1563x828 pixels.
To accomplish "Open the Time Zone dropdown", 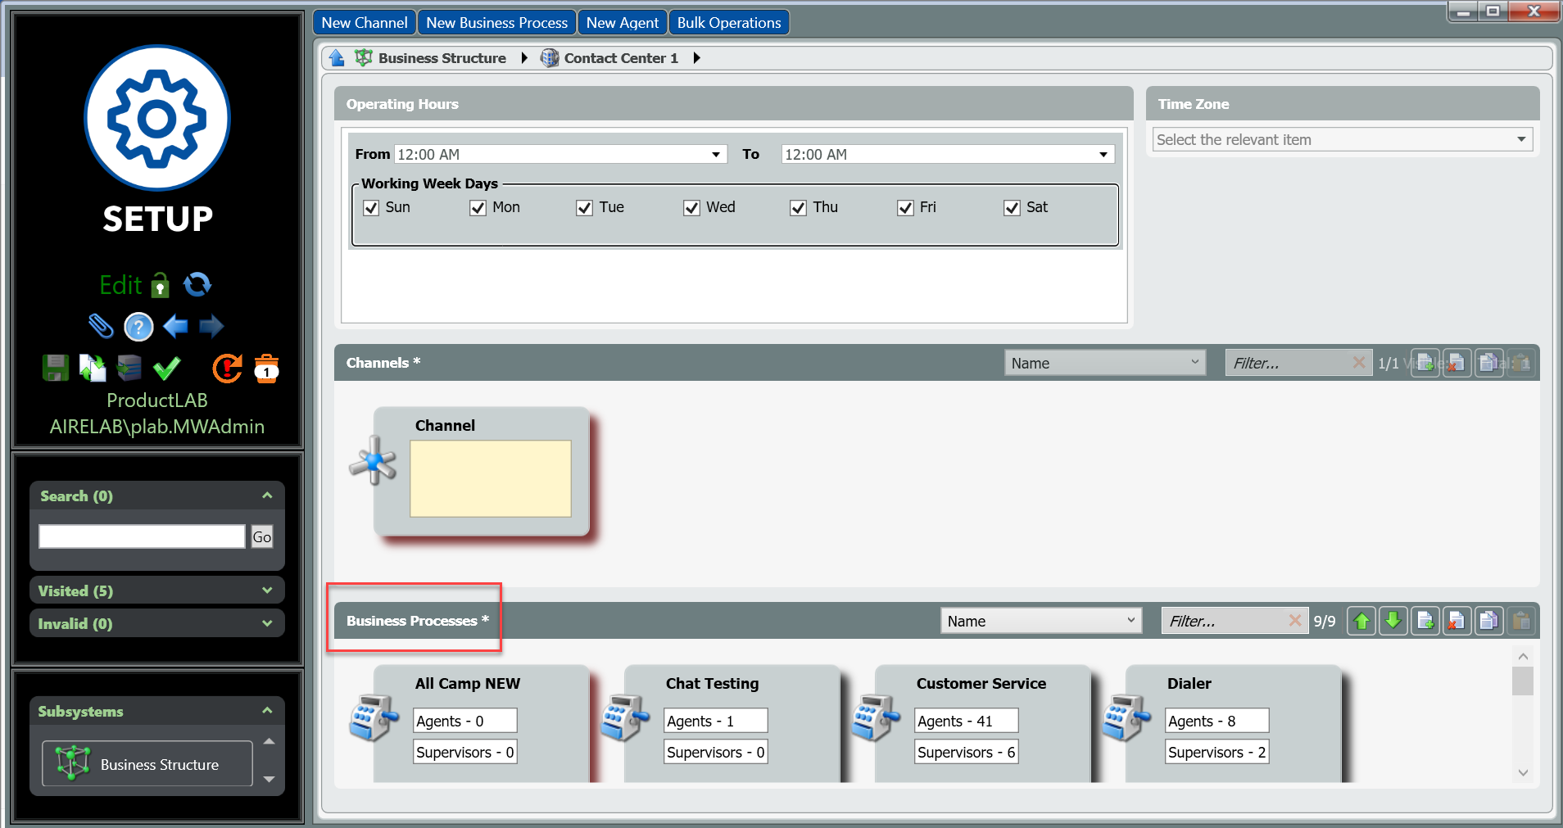I will point(1341,140).
